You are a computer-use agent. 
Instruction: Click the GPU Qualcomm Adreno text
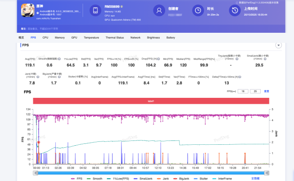[x=122, y=20]
